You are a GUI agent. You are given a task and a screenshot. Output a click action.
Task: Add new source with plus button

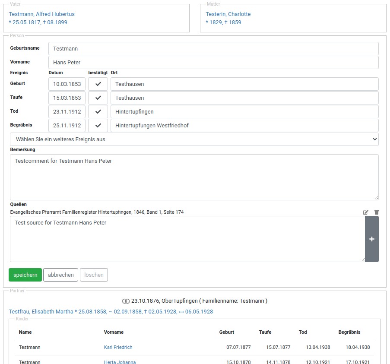click(x=372, y=239)
